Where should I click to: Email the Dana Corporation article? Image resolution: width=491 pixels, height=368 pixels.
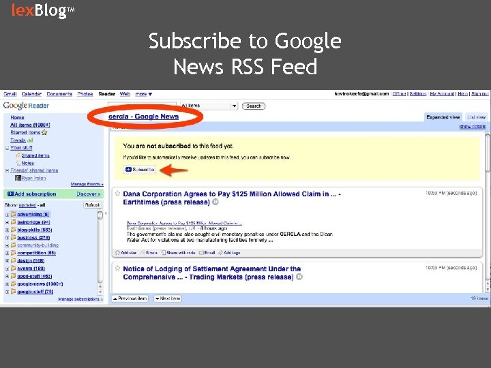point(207,253)
